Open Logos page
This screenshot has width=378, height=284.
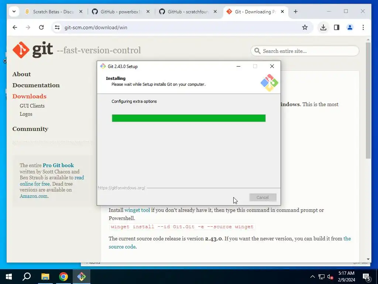click(x=26, y=114)
